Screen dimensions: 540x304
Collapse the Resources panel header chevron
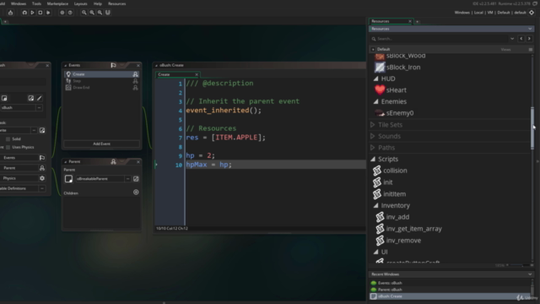click(530, 29)
